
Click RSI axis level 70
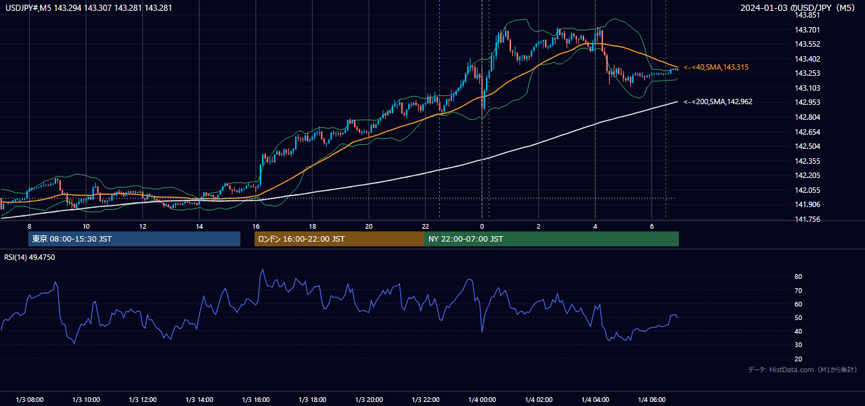pos(798,290)
